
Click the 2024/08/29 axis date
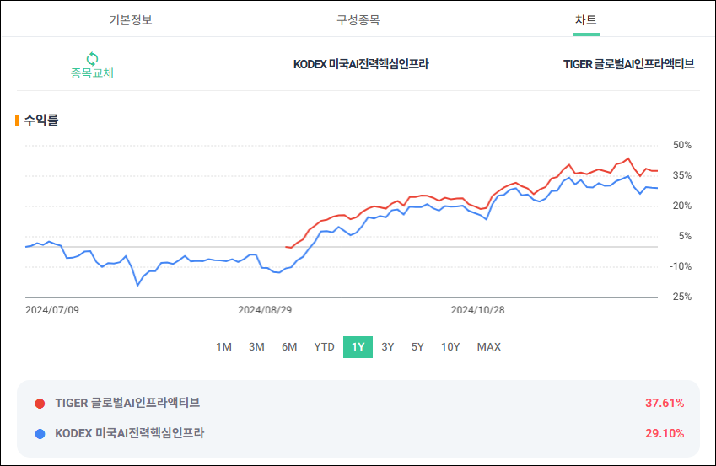[x=265, y=310]
